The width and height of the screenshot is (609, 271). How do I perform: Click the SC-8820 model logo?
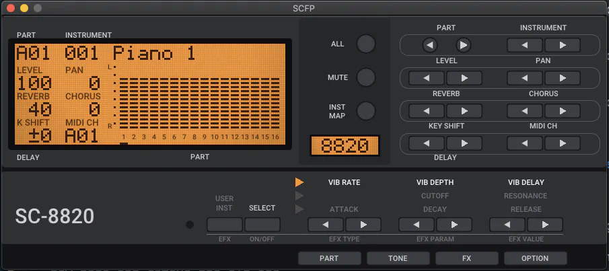55,217
